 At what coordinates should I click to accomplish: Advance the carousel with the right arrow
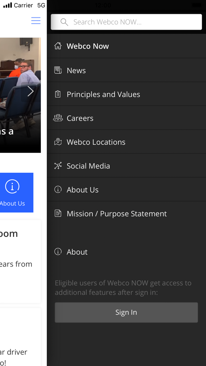point(31,91)
